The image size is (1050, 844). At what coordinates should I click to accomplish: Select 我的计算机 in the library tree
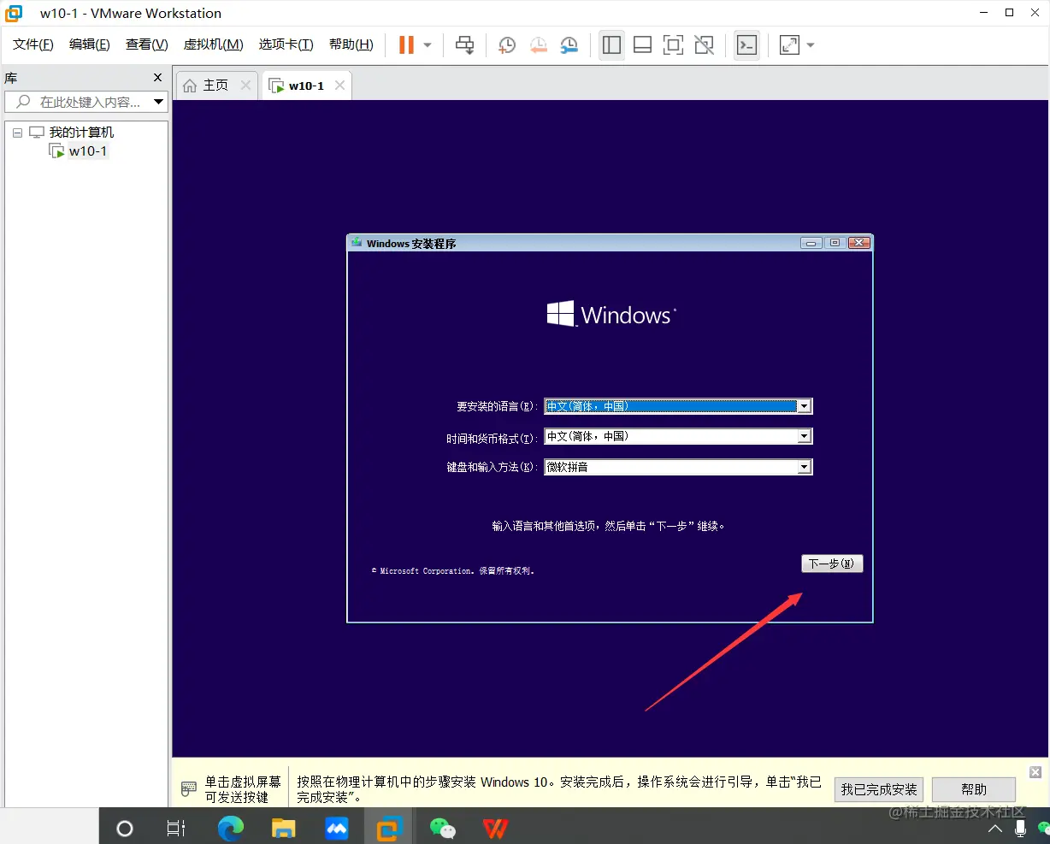(81, 133)
